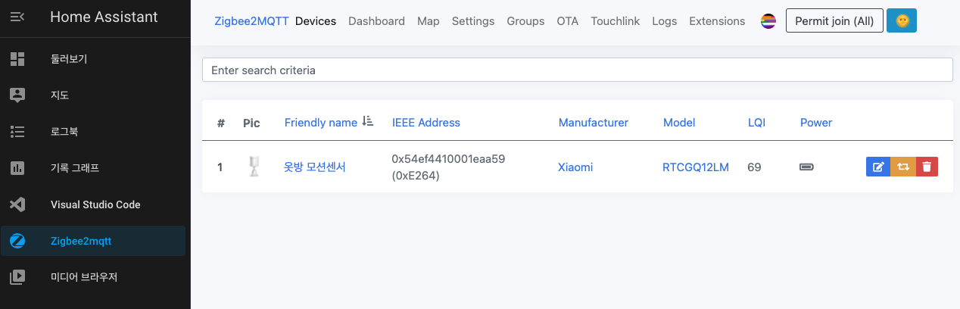Rename device with blue edit icon
The image size is (960, 309).
[x=878, y=167]
